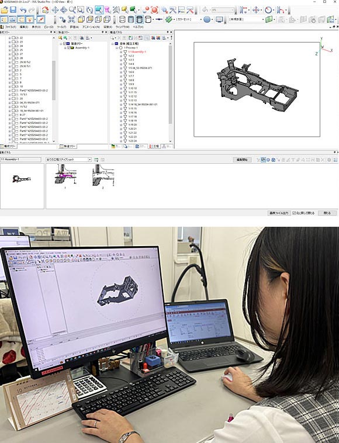Toggle the checkbox for item 22 in tree

[13, 37]
